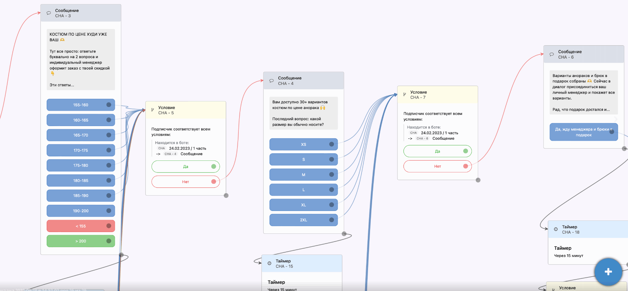628x291 pixels.
Task: Click the red < 155 button
Action: click(81, 226)
